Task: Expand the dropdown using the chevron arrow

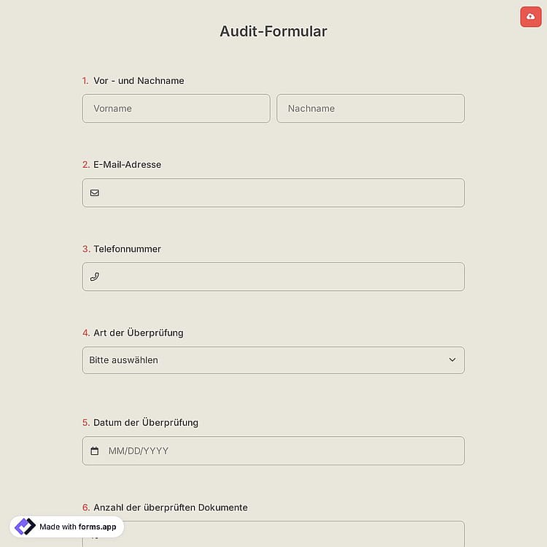Action: point(452,360)
